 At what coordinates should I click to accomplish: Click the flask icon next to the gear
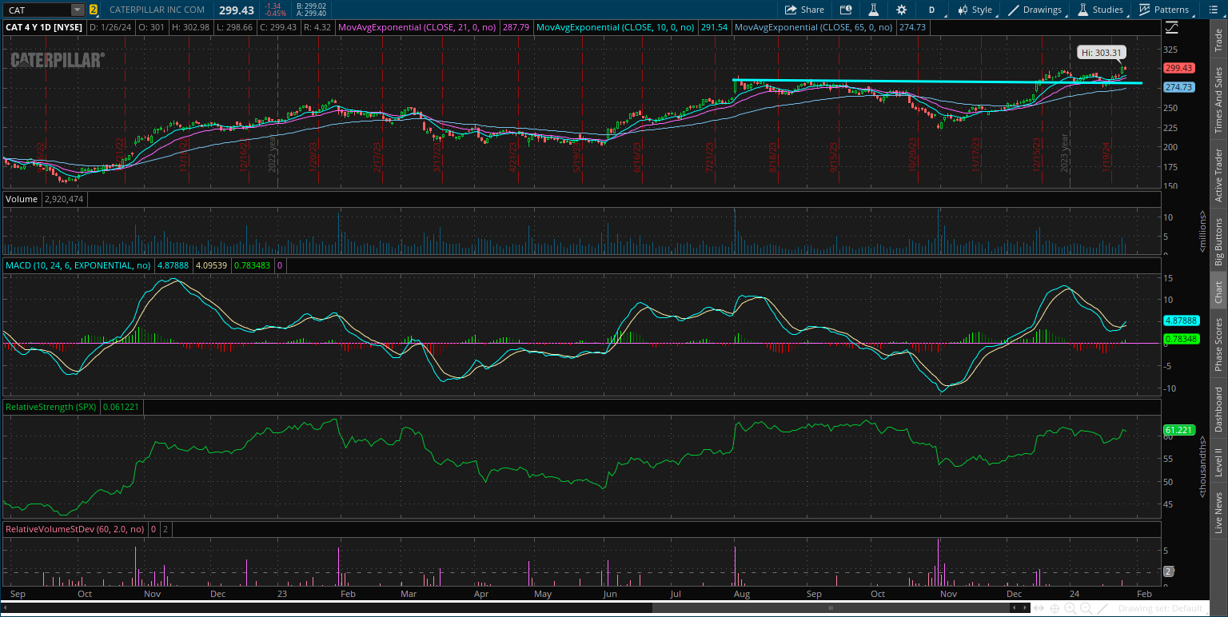(874, 10)
